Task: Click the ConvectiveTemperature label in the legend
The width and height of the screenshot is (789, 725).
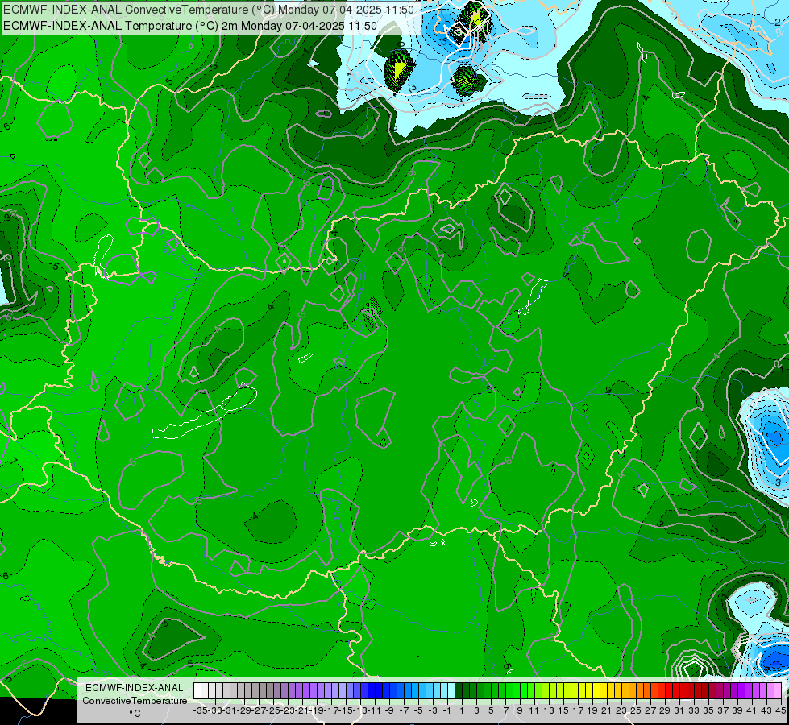Action: (135, 700)
